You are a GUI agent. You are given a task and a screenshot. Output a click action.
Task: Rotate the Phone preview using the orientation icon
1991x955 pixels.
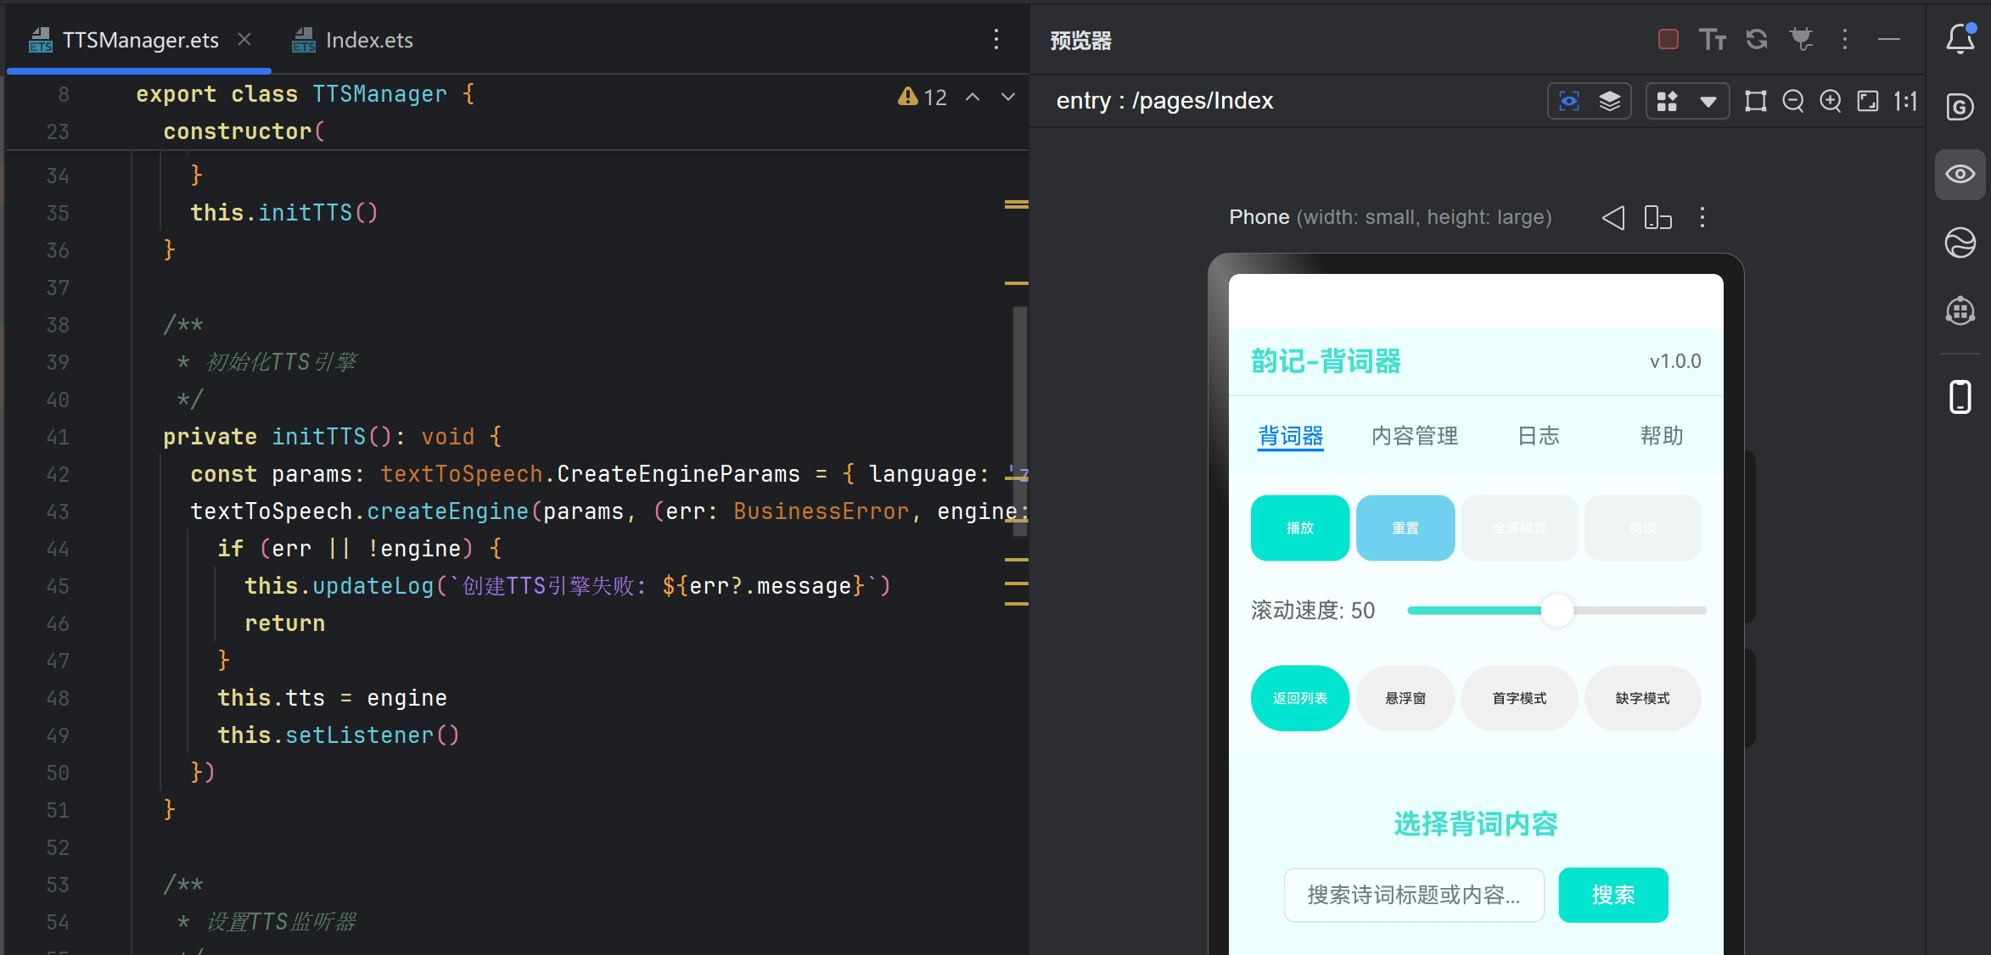point(1657,218)
